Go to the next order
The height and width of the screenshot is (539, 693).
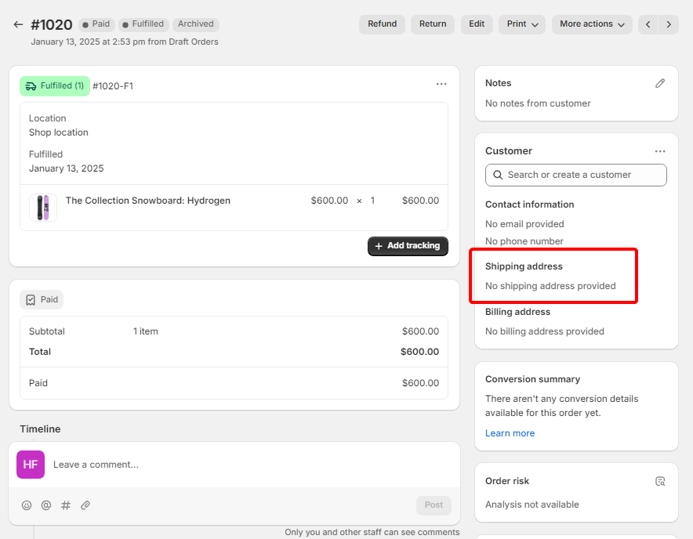click(x=669, y=24)
